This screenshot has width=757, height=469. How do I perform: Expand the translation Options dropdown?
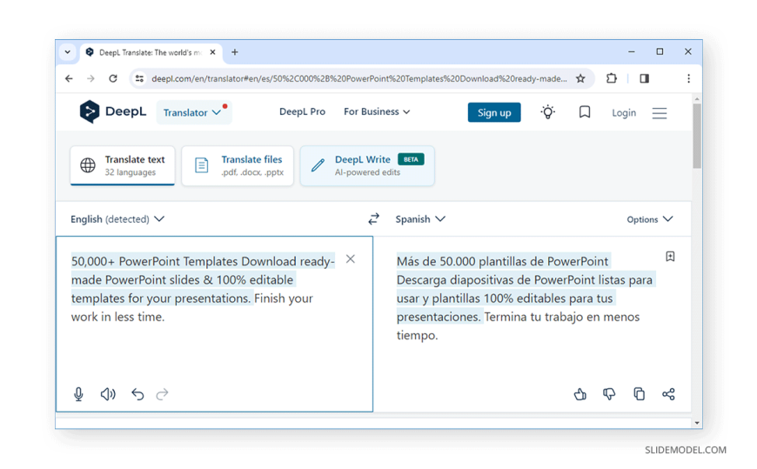(x=649, y=219)
